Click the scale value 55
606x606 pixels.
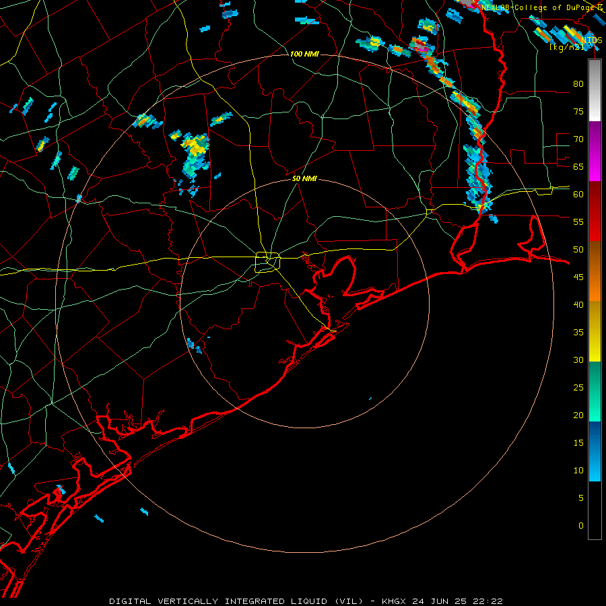pos(578,222)
